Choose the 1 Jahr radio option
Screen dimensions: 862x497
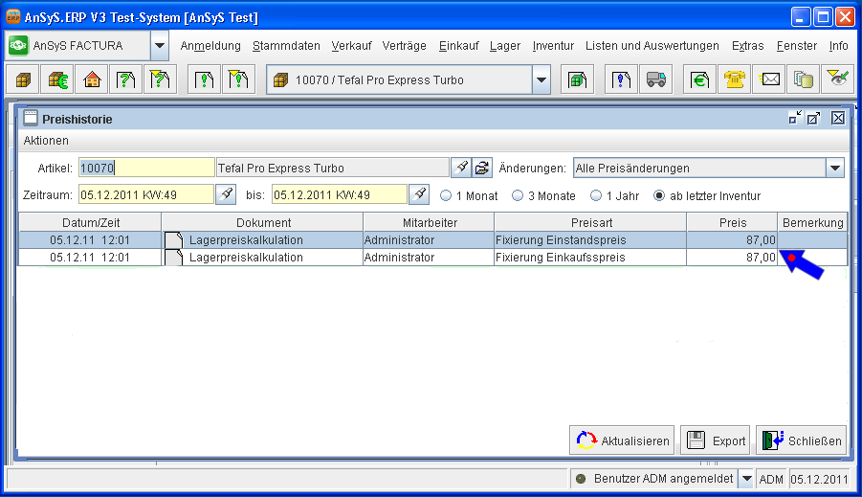click(596, 195)
